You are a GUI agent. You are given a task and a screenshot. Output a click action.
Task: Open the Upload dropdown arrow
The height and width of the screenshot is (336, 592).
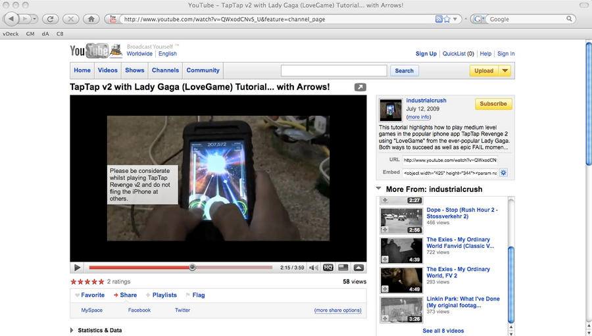point(505,70)
